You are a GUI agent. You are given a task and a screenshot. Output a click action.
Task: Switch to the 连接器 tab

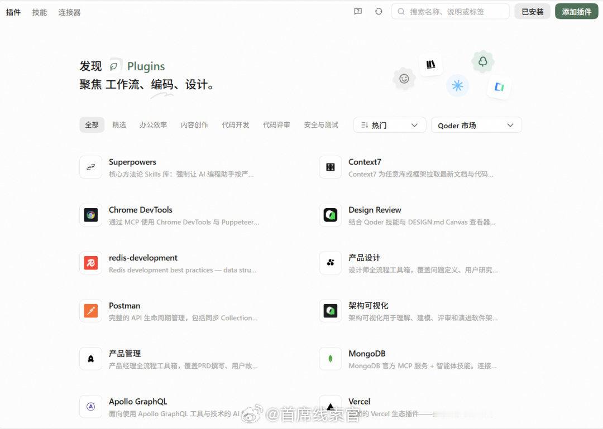(x=70, y=12)
